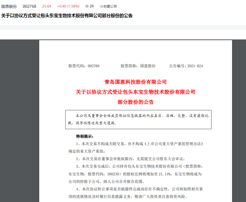Click line with 股票代码：300239
The image size is (246, 202).
pos(135,174)
